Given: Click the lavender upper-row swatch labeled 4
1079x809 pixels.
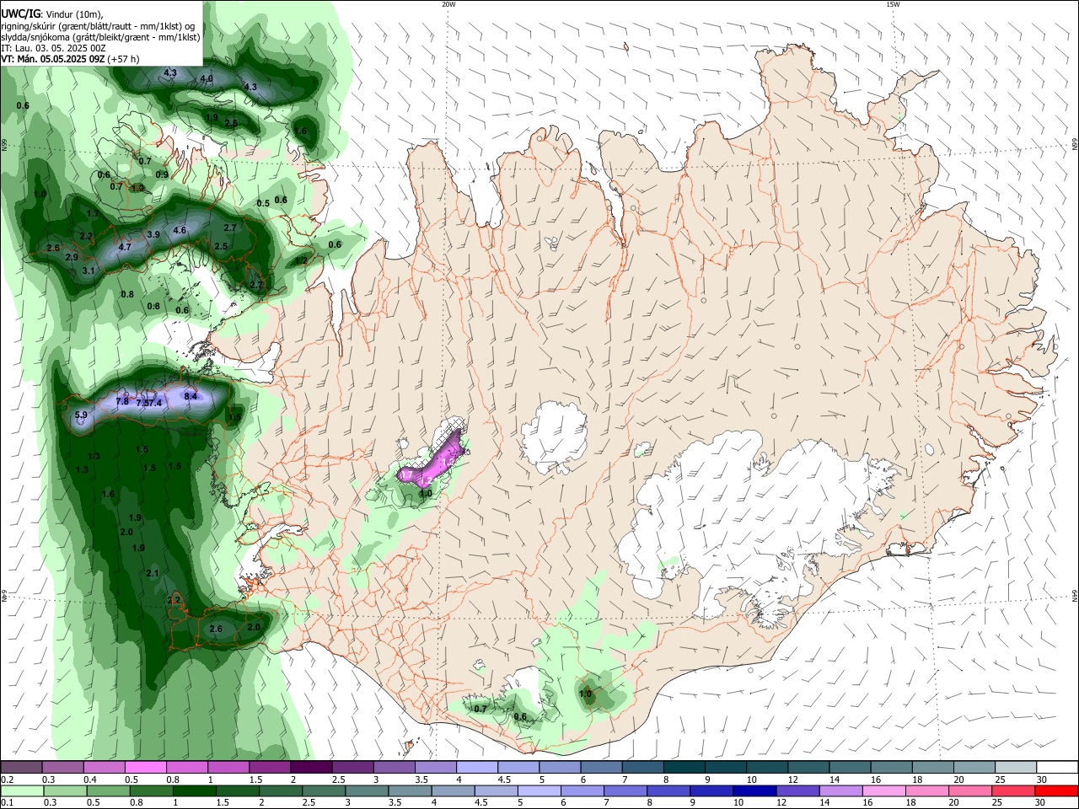Looking at the screenshot, I should pos(477,767).
